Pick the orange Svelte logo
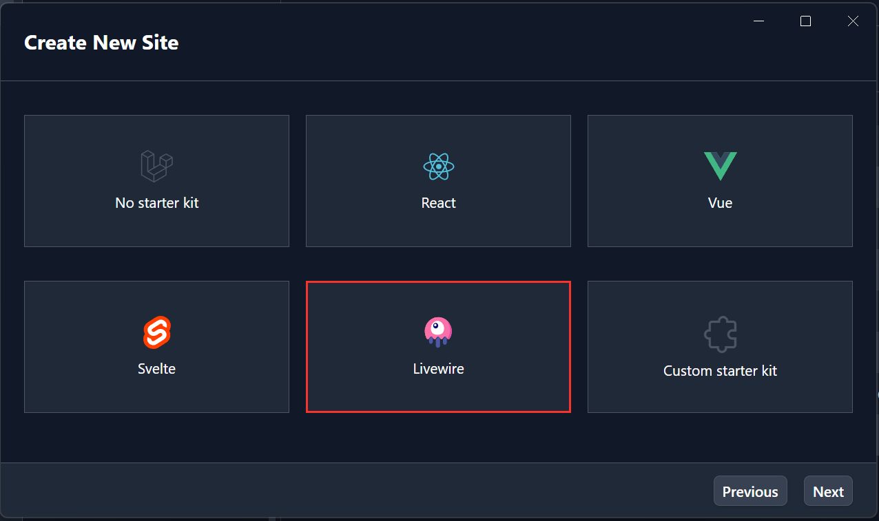 point(156,332)
